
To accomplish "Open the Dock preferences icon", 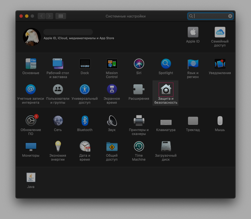I will (85, 64).
